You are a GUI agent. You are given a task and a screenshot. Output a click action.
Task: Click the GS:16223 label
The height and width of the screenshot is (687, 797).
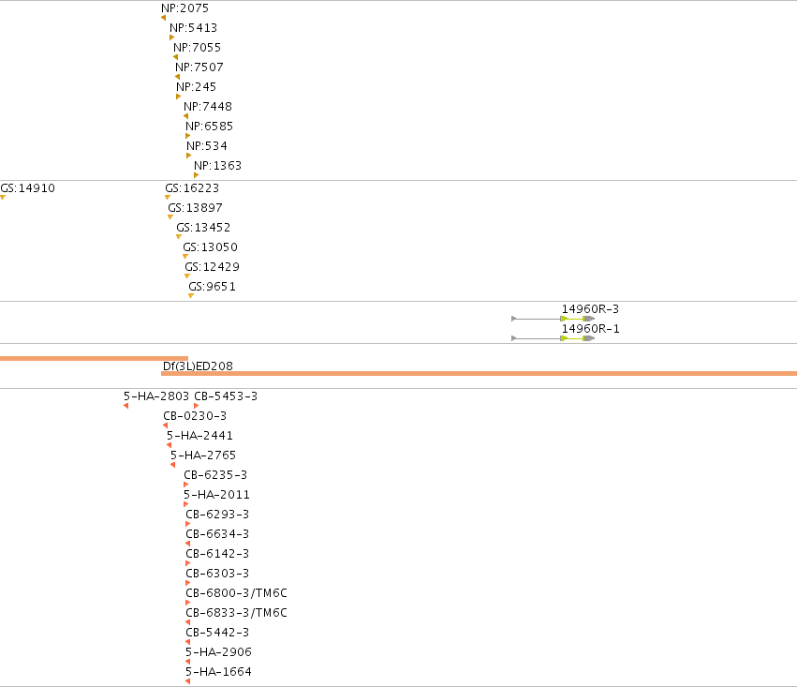[192, 188]
